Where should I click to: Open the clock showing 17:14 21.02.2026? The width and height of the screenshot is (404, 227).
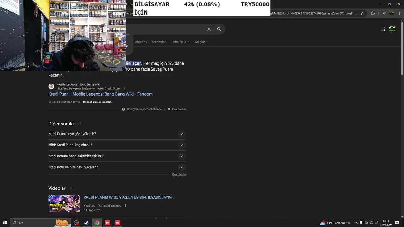pos(386,223)
